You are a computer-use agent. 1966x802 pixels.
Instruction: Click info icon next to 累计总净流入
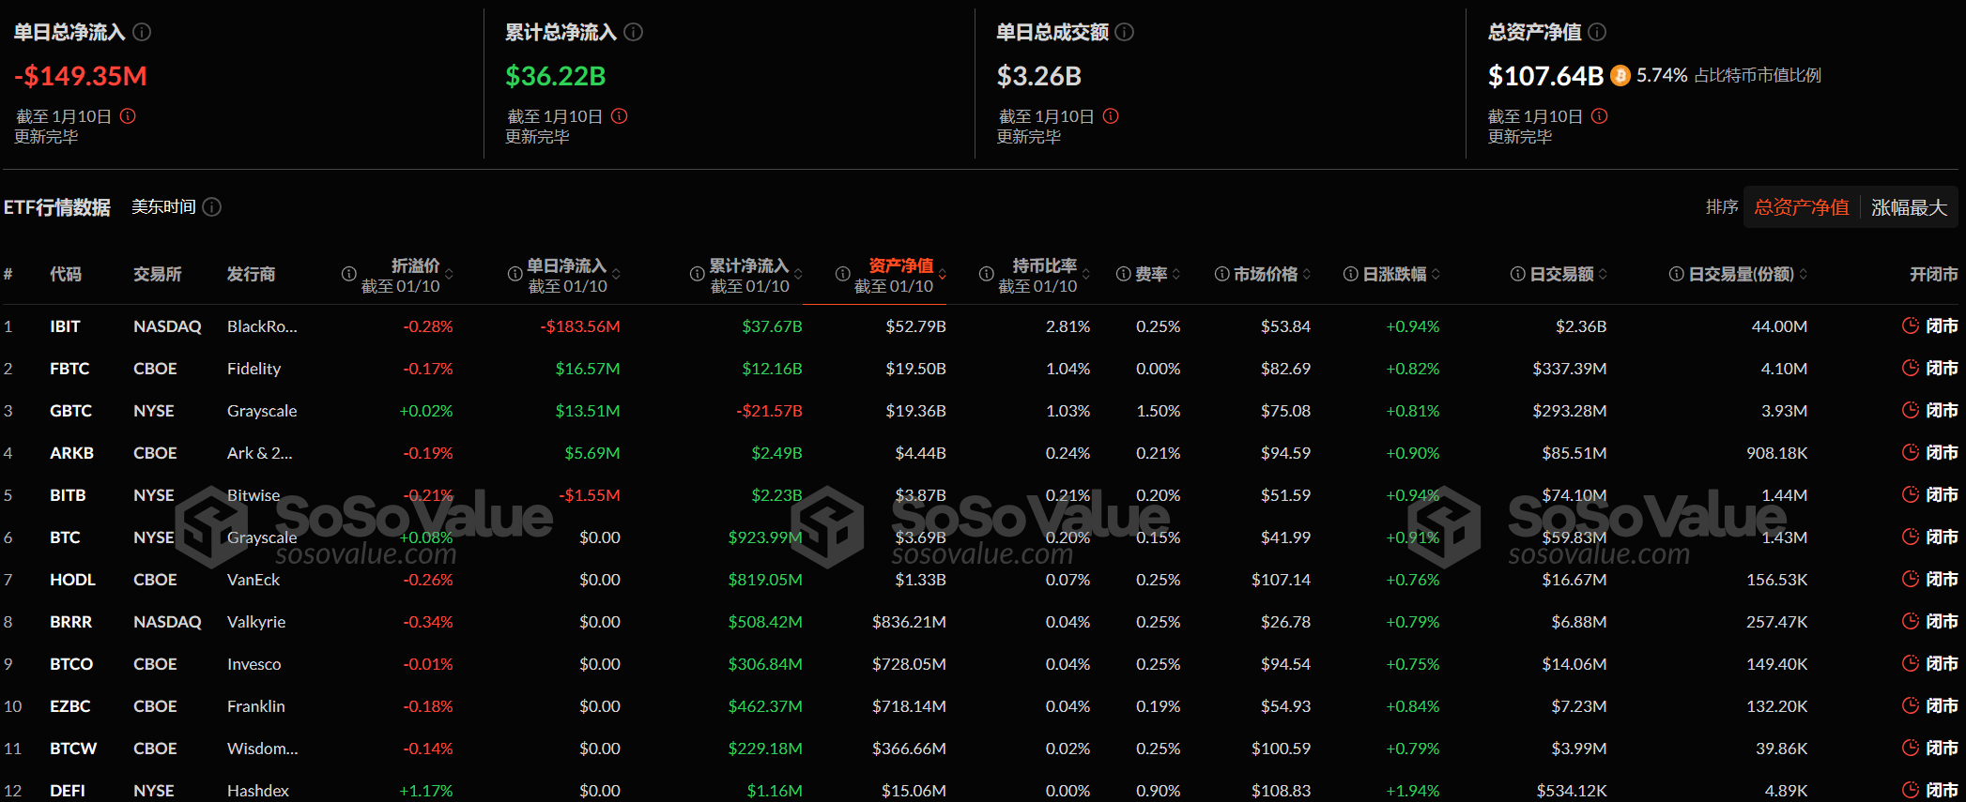pos(634,32)
